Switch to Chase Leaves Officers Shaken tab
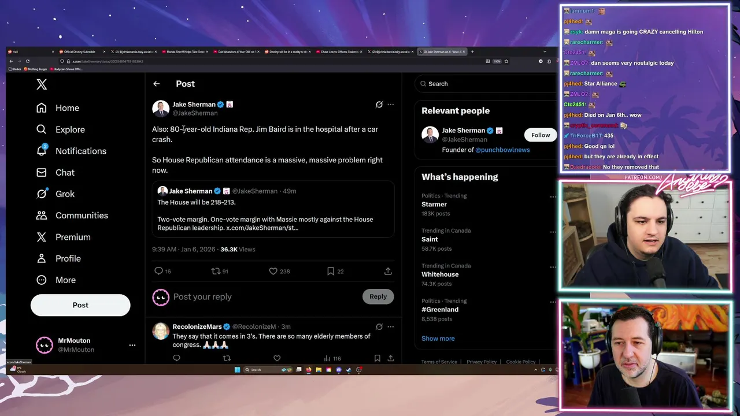Image resolution: width=740 pixels, height=416 pixels. click(338, 52)
